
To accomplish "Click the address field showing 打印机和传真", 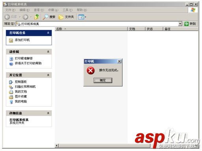I will tap(97, 24).
